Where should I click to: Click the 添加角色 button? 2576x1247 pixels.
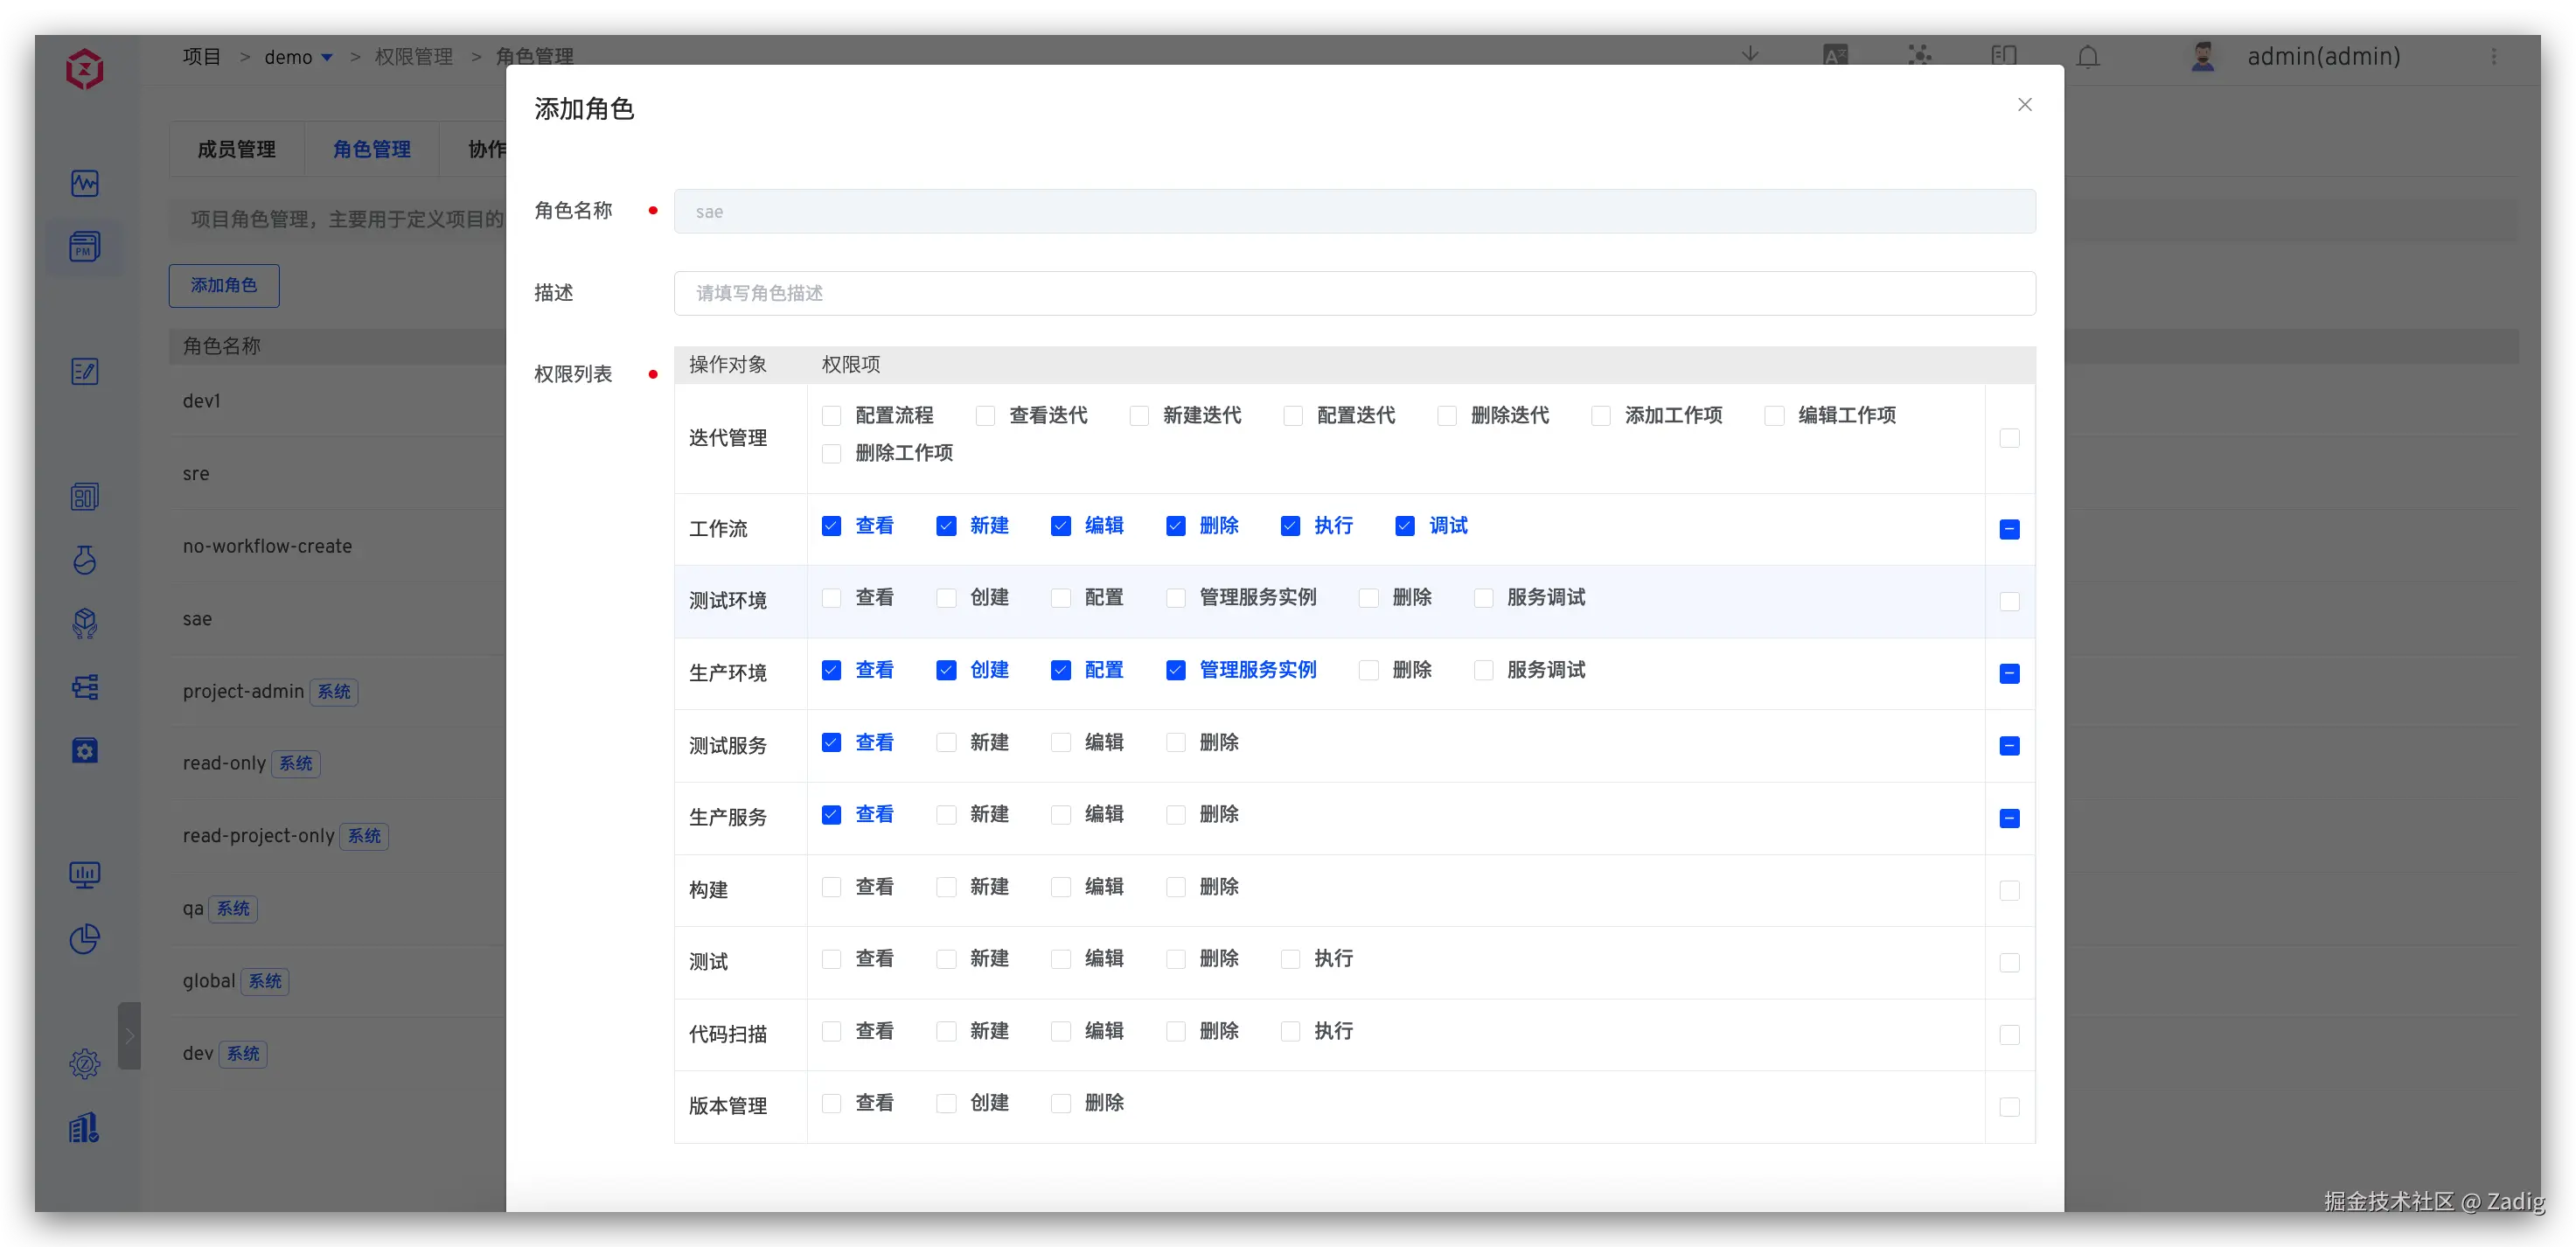point(224,286)
